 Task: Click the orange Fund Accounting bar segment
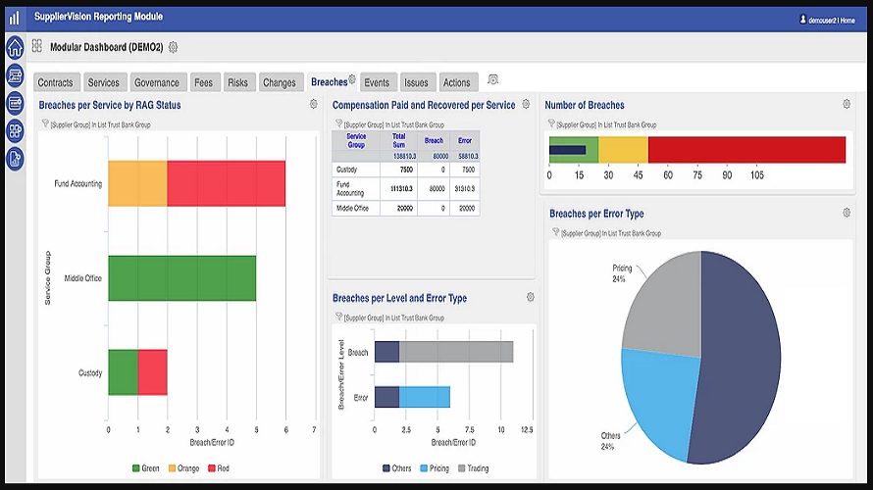coord(137,183)
